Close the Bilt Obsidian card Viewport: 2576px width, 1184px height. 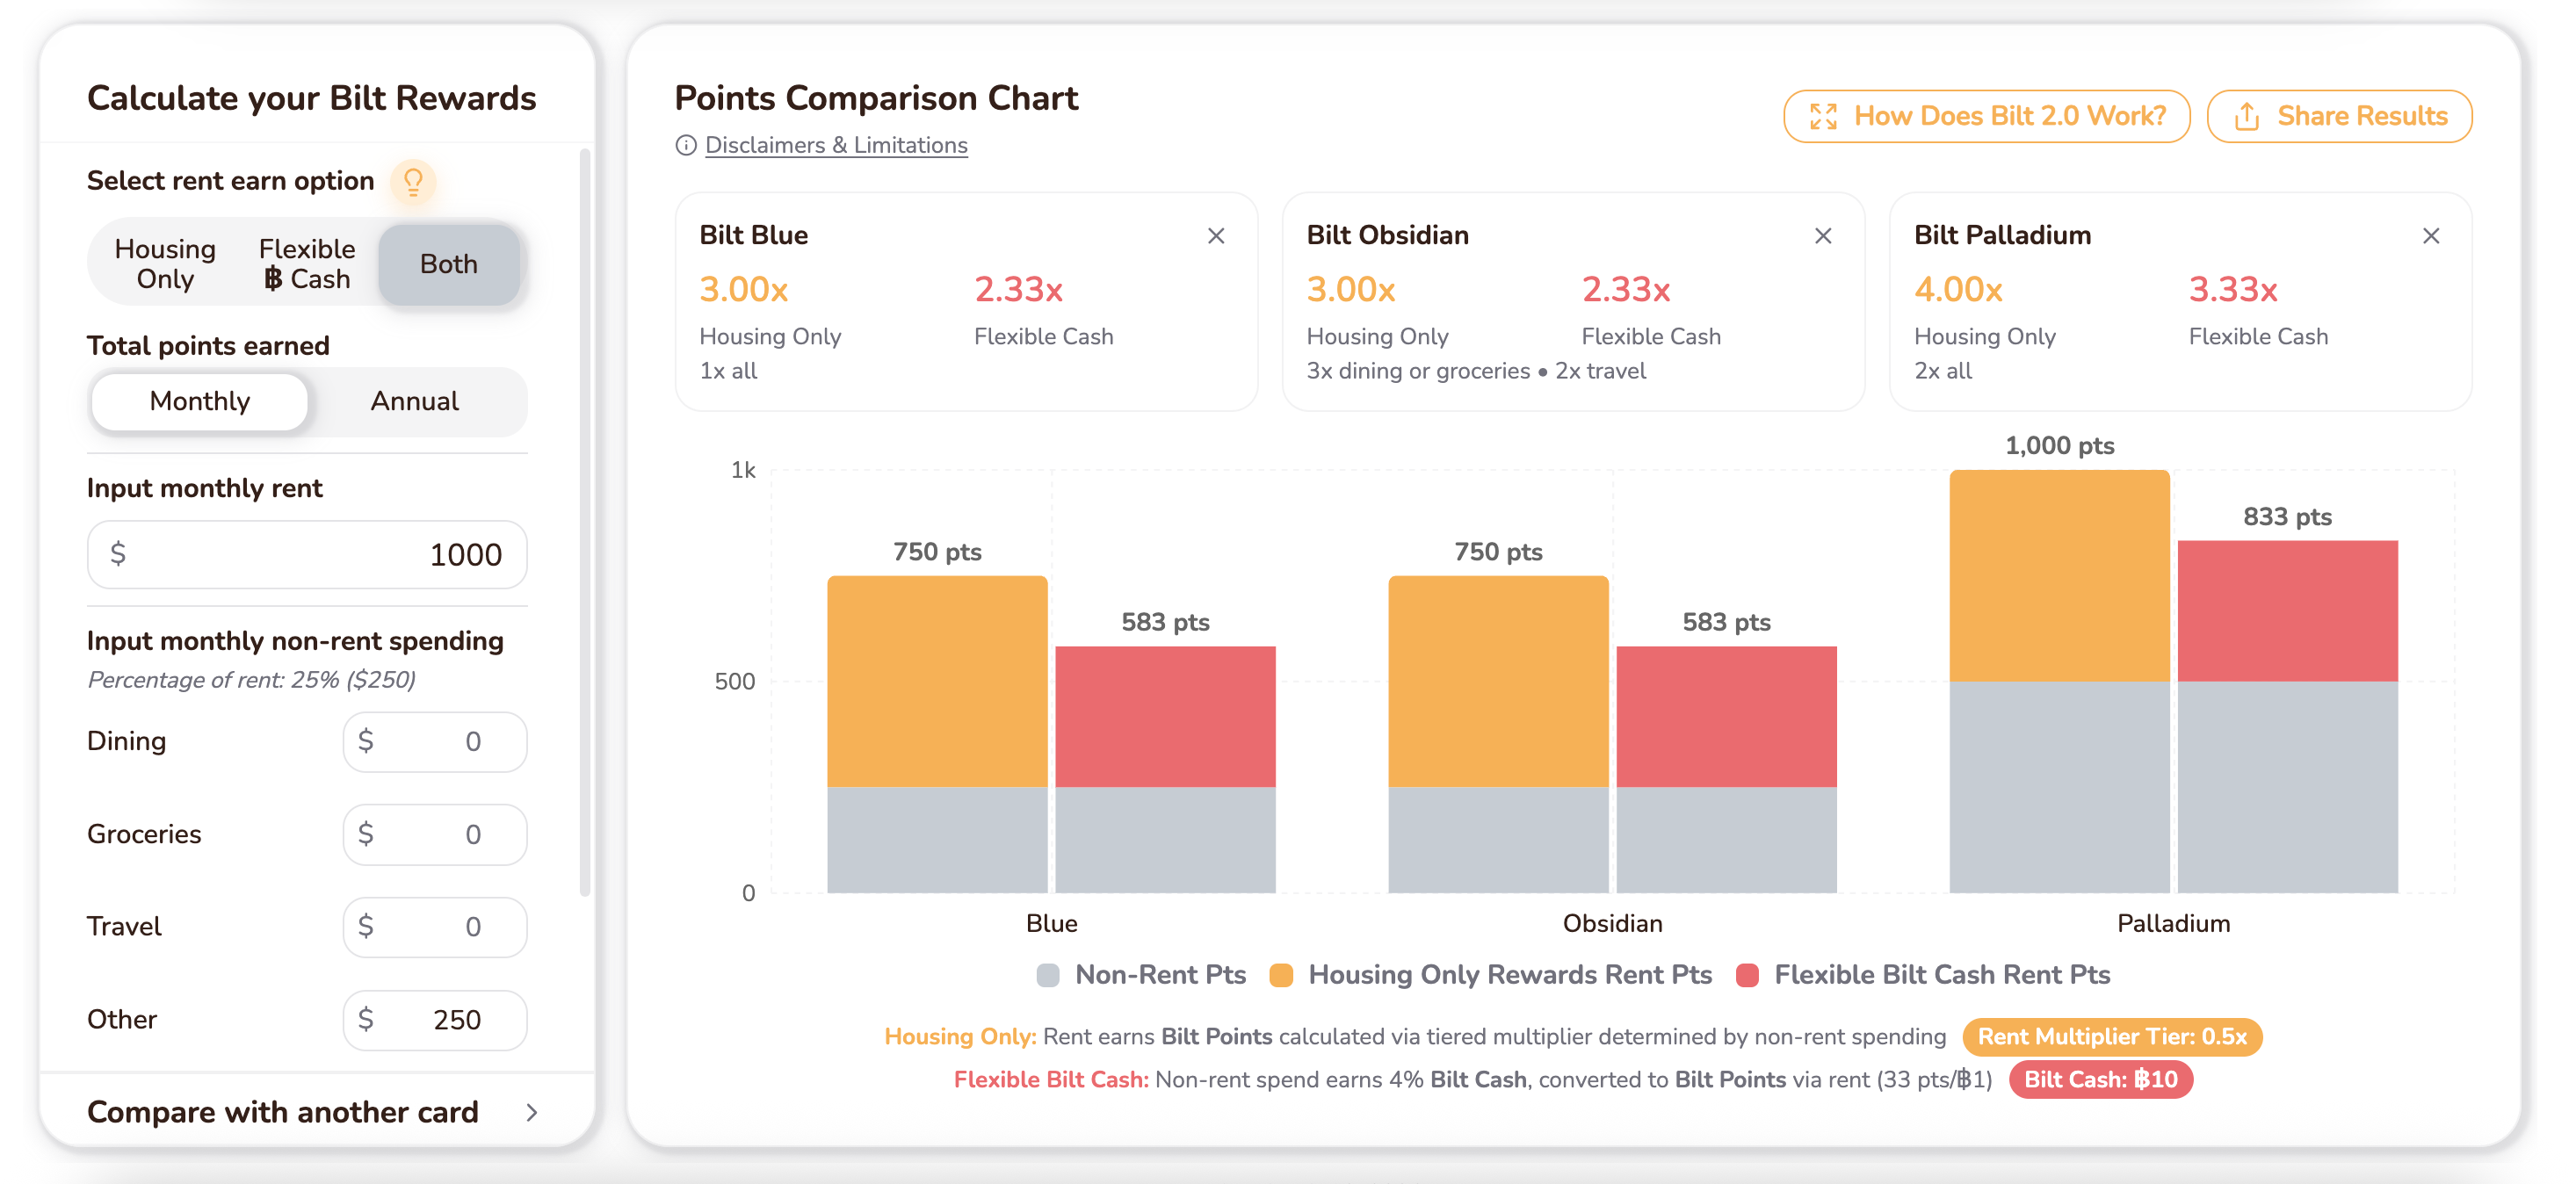(x=1823, y=236)
